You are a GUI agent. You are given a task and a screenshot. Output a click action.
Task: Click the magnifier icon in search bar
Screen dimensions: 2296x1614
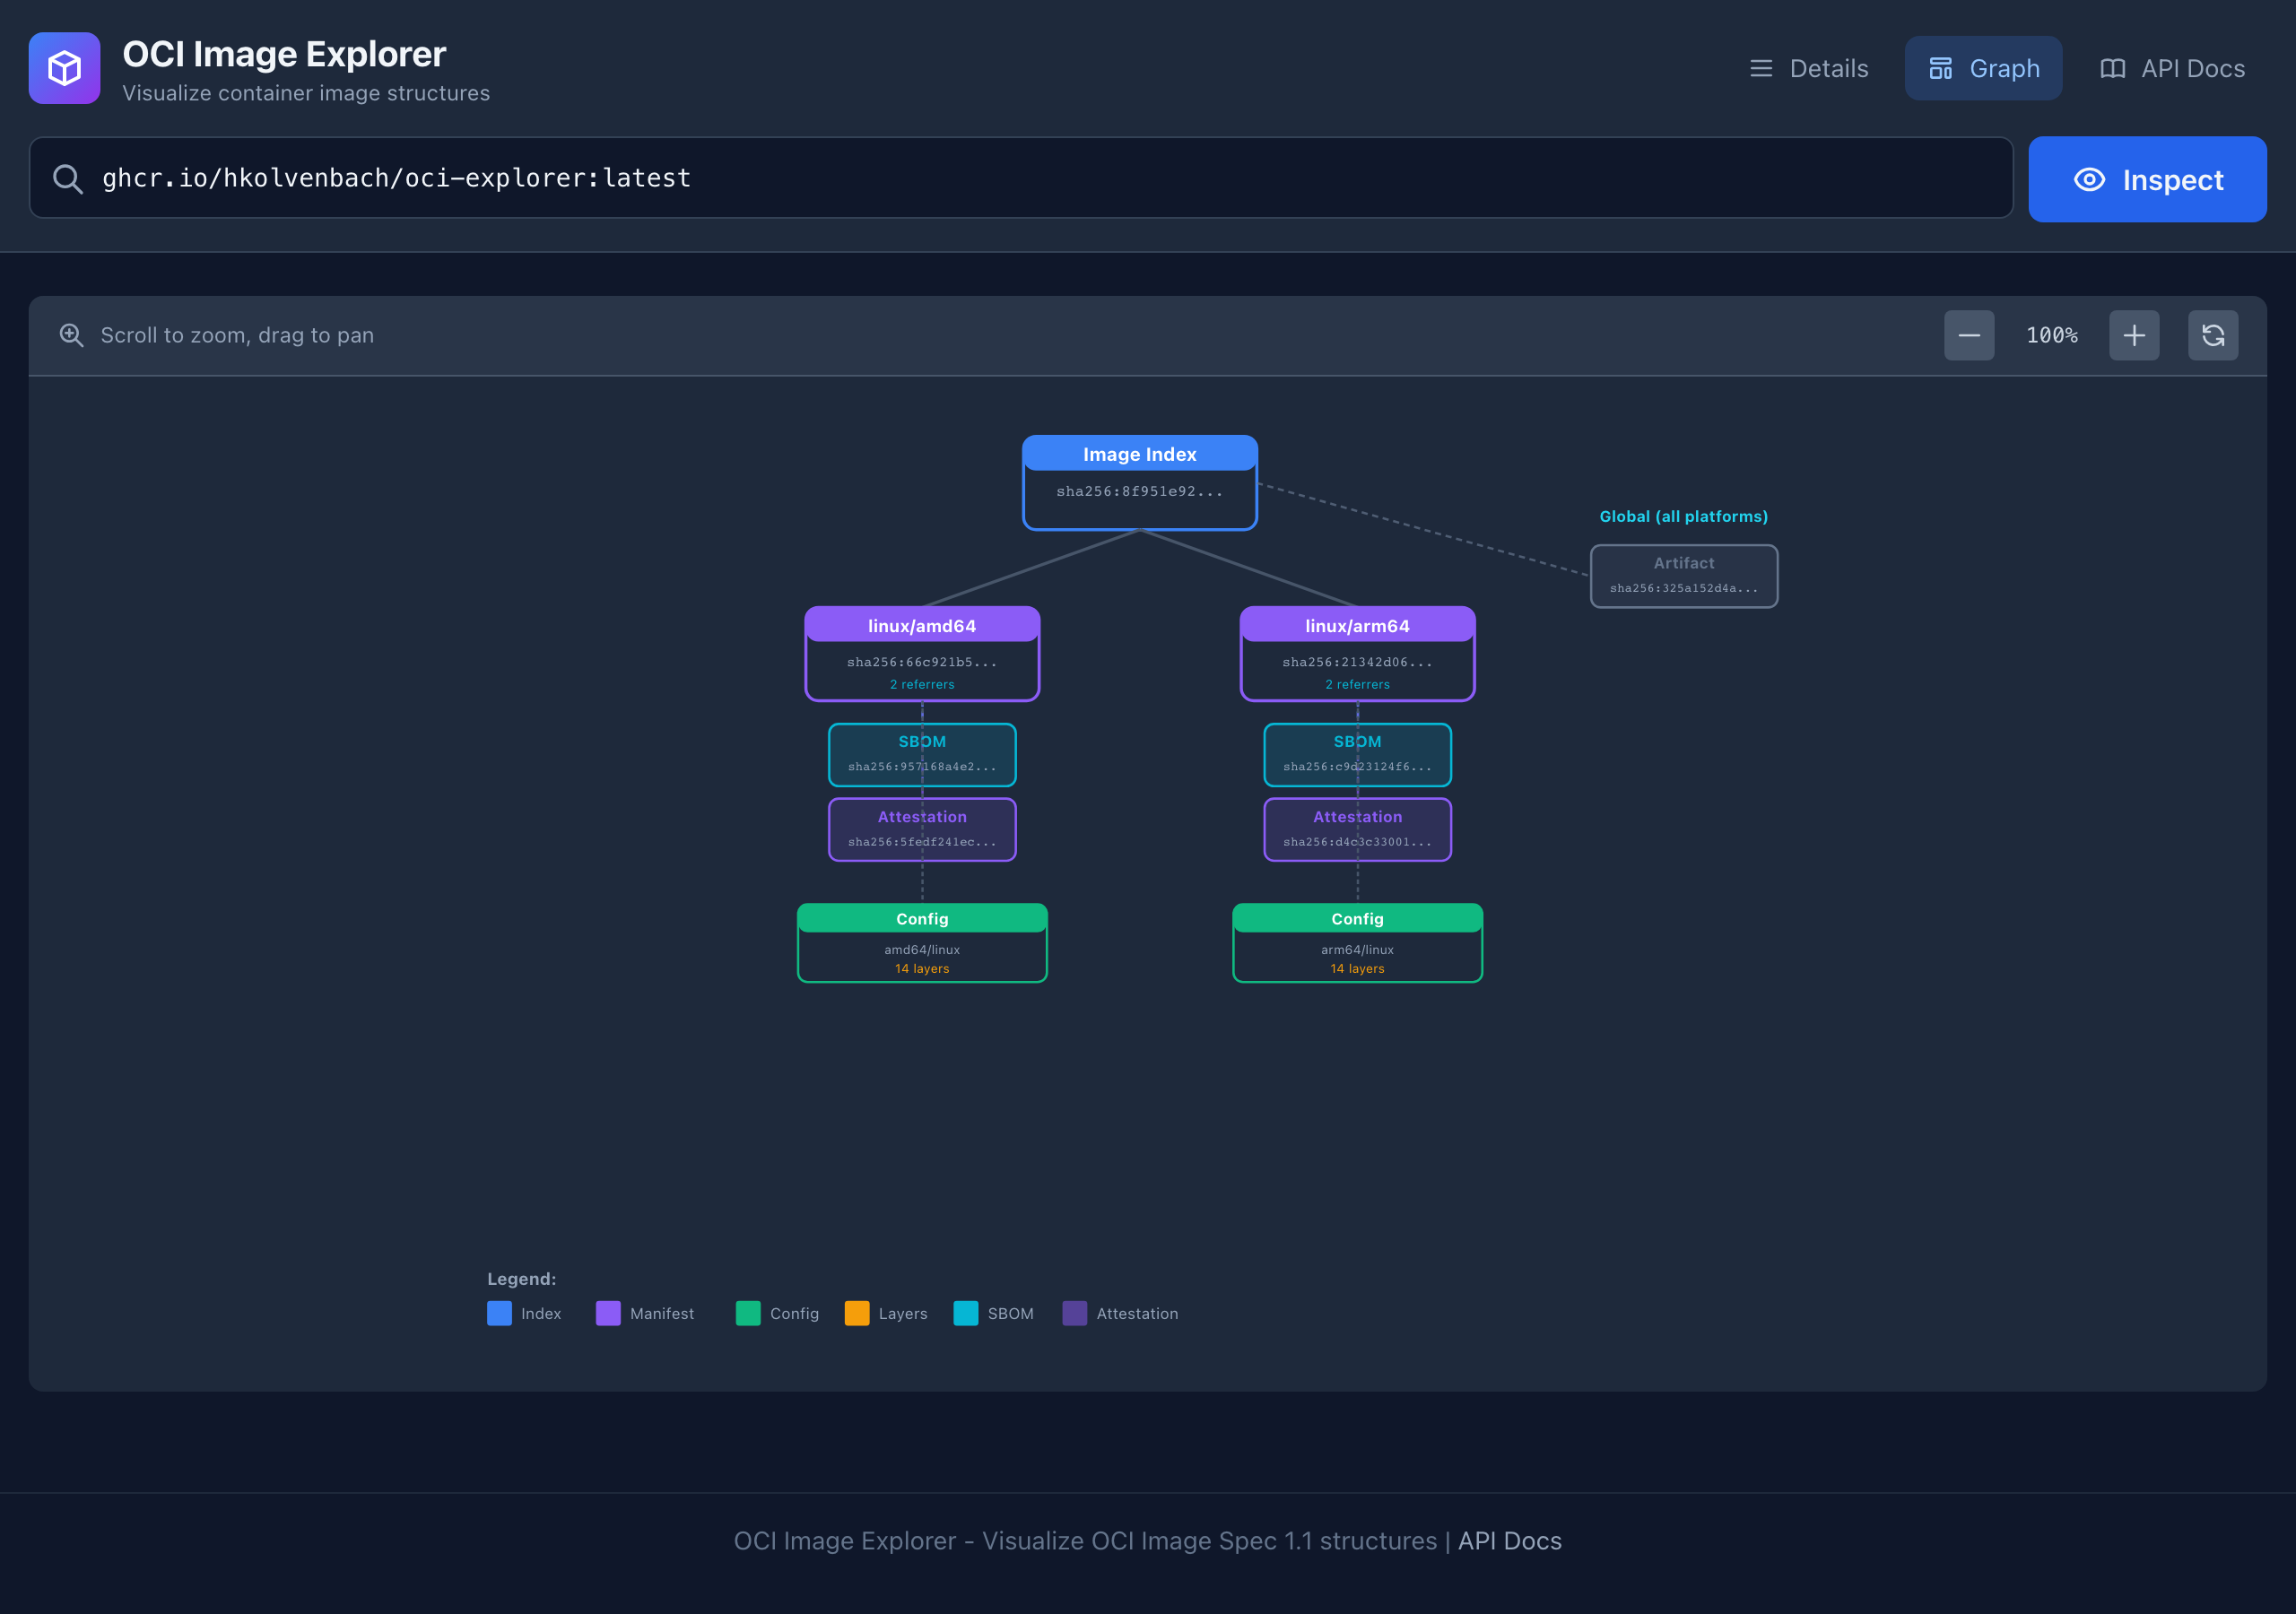click(67, 179)
